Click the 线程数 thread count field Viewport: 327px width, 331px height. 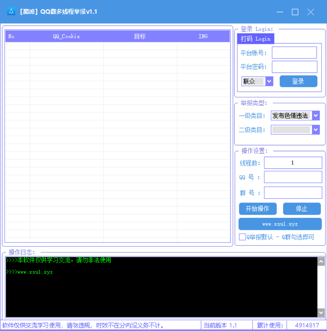293,163
